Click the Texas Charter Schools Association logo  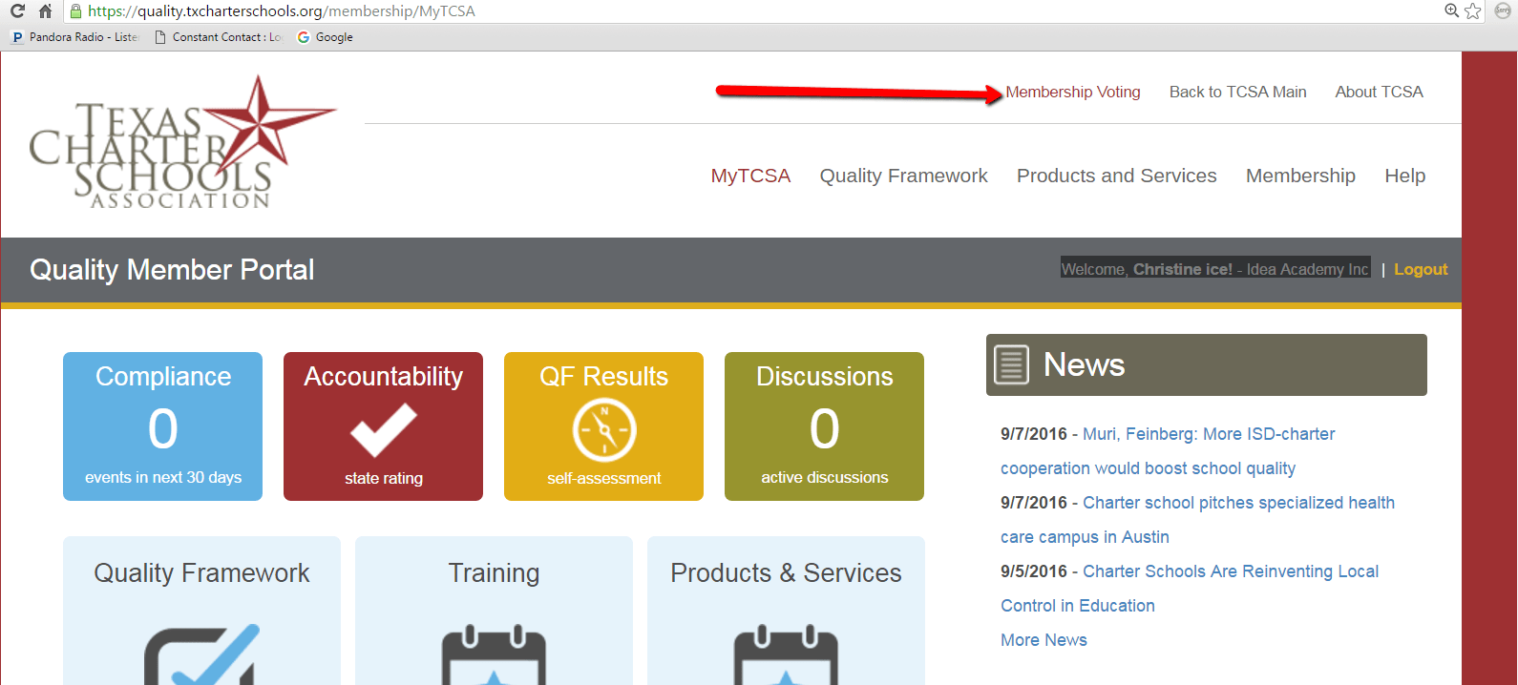[x=181, y=145]
